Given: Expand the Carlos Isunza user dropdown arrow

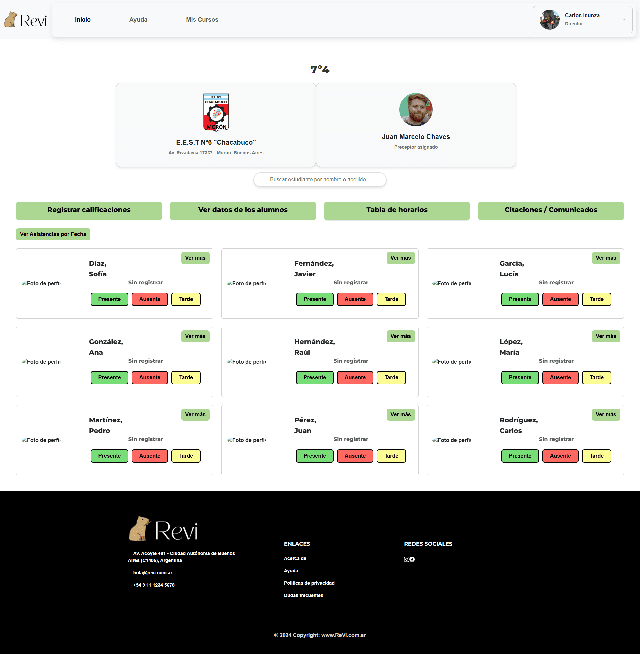Looking at the screenshot, I should click(624, 19).
